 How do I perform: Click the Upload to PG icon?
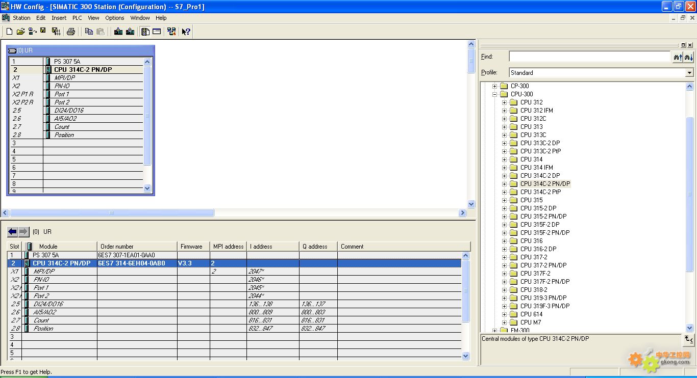click(x=130, y=32)
